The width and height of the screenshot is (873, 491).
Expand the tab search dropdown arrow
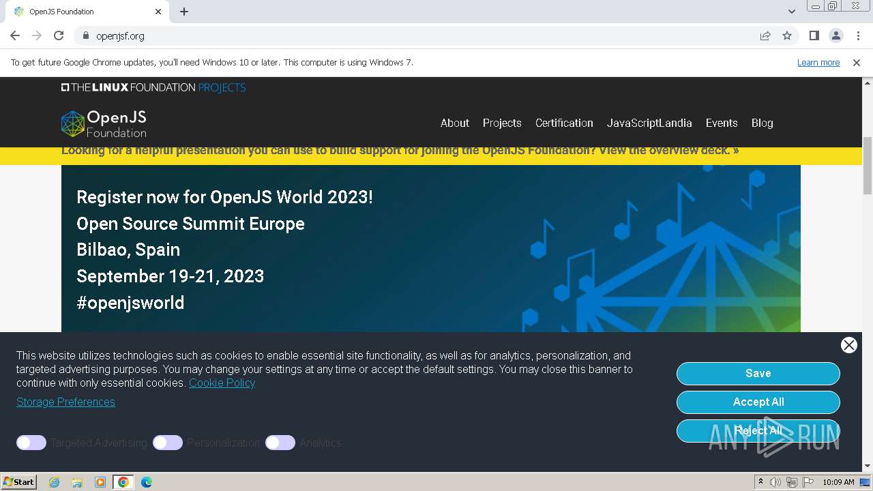(792, 12)
